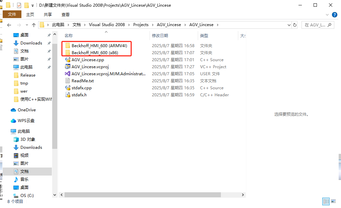Click the stdafx.cpp file icon
This screenshot has width=341, height=208.
click(x=68, y=88)
